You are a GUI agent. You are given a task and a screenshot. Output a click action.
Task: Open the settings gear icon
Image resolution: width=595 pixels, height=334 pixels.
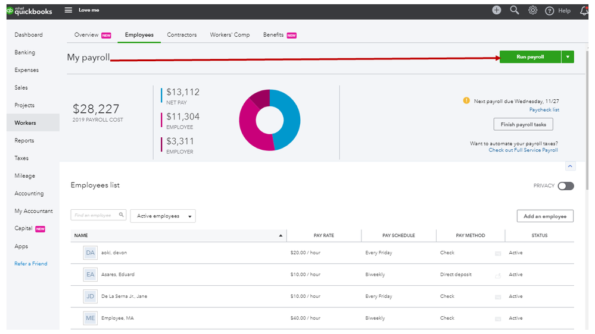click(532, 11)
